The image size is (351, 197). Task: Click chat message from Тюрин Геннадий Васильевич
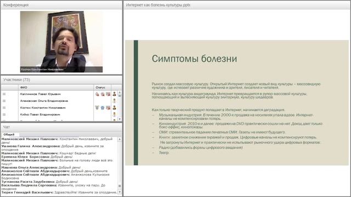[x=59, y=192]
